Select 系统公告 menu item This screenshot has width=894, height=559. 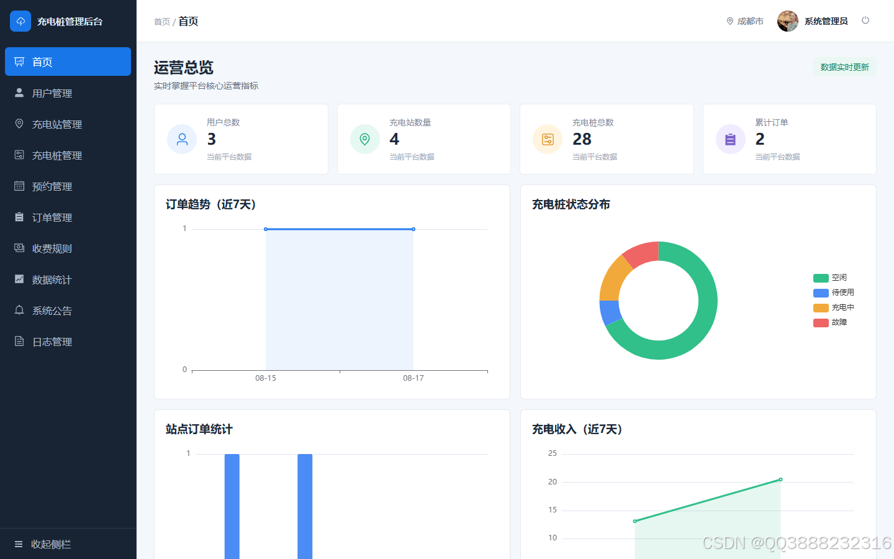[68, 310]
